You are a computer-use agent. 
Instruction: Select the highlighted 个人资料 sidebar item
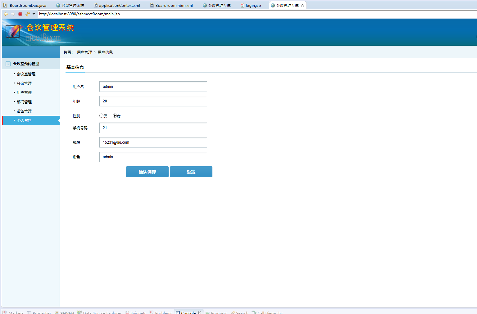[31, 120]
